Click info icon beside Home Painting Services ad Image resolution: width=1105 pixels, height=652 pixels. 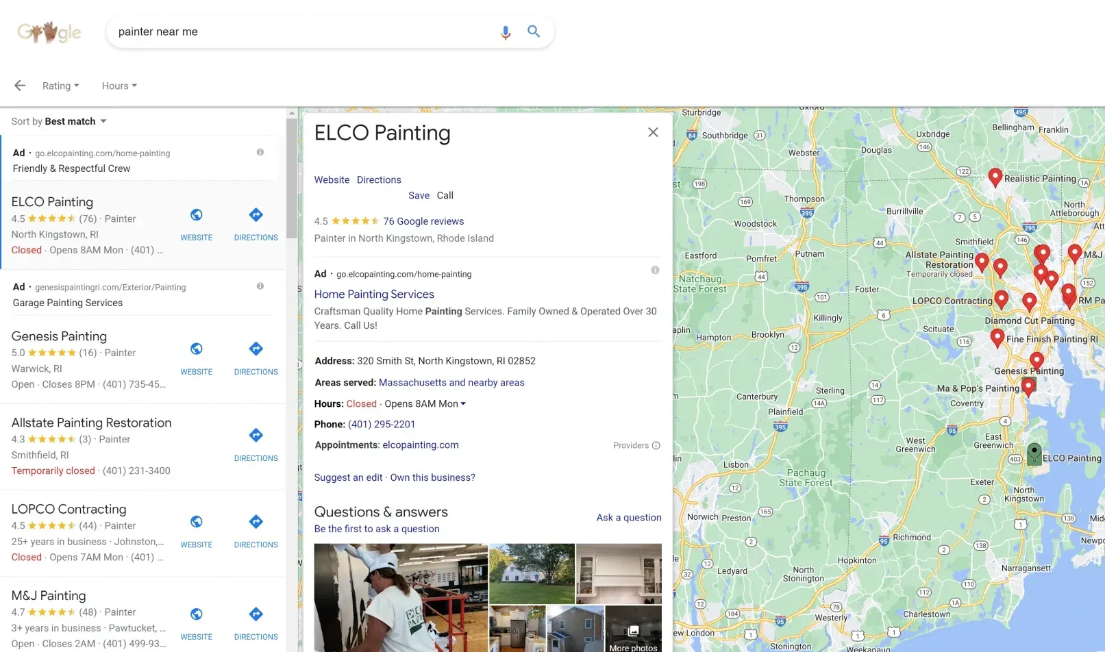[656, 271]
